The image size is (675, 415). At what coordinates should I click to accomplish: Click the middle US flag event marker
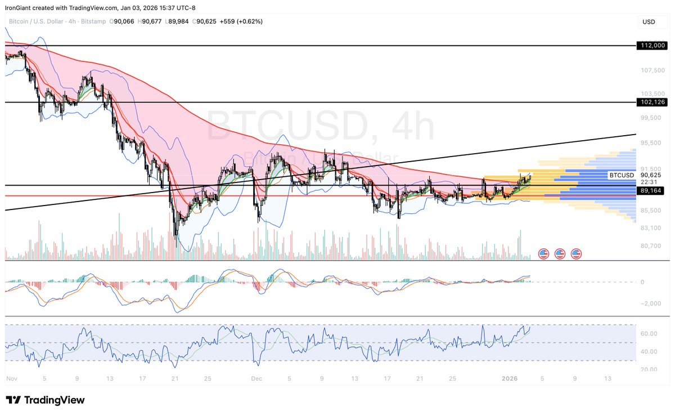[x=559, y=253]
